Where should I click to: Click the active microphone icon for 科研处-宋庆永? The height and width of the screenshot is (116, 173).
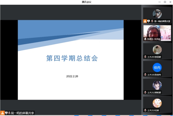[x=145, y=39]
